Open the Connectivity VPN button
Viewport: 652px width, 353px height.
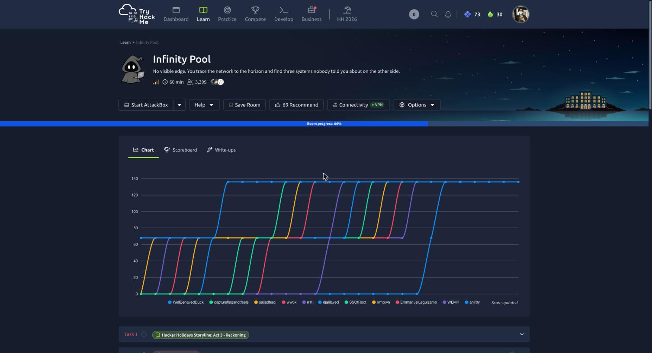click(x=359, y=105)
